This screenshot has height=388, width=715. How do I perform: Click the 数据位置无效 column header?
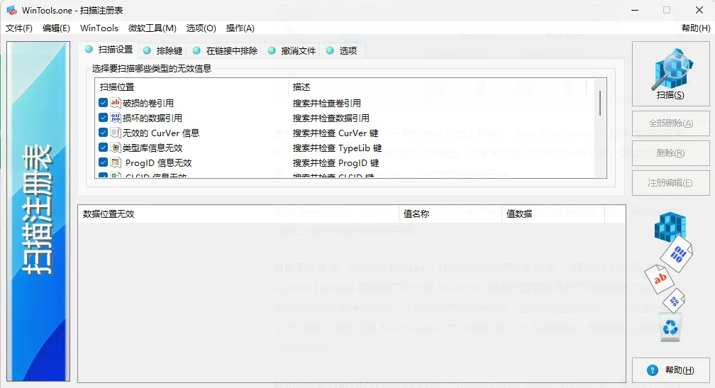tap(238, 214)
